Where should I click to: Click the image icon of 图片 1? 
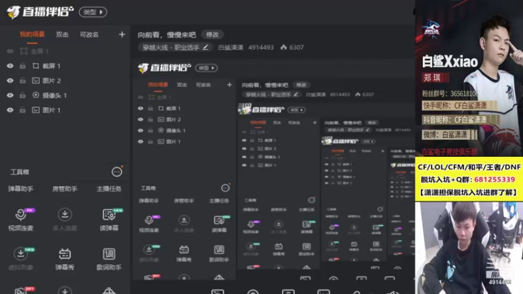36,110
